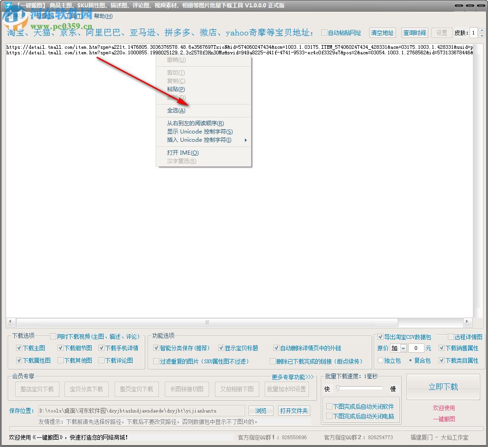The width and height of the screenshot is (488, 447).
Task: Click the 清空地址 clear-address button
Action: [382, 33]
